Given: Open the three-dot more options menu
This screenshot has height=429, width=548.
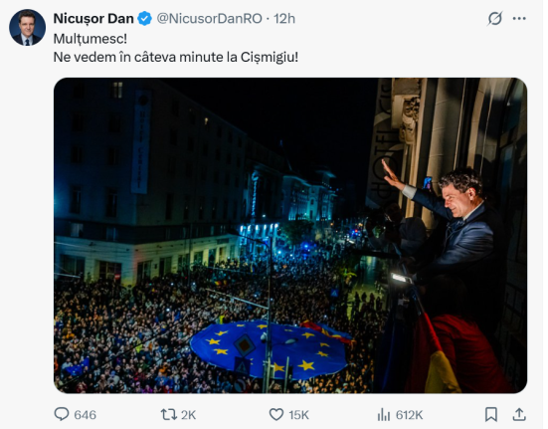Looking at the screenshot, I should click(x=519, y=19).
